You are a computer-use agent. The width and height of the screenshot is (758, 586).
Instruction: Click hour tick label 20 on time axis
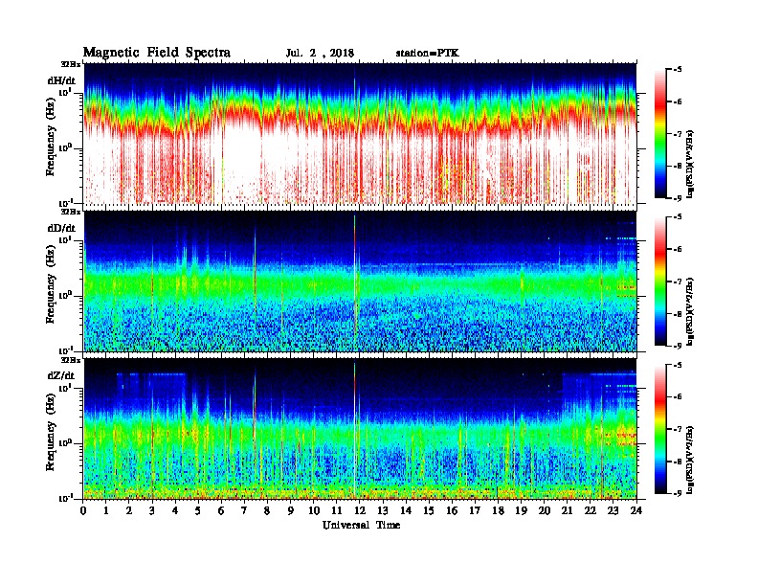(545, 510)
